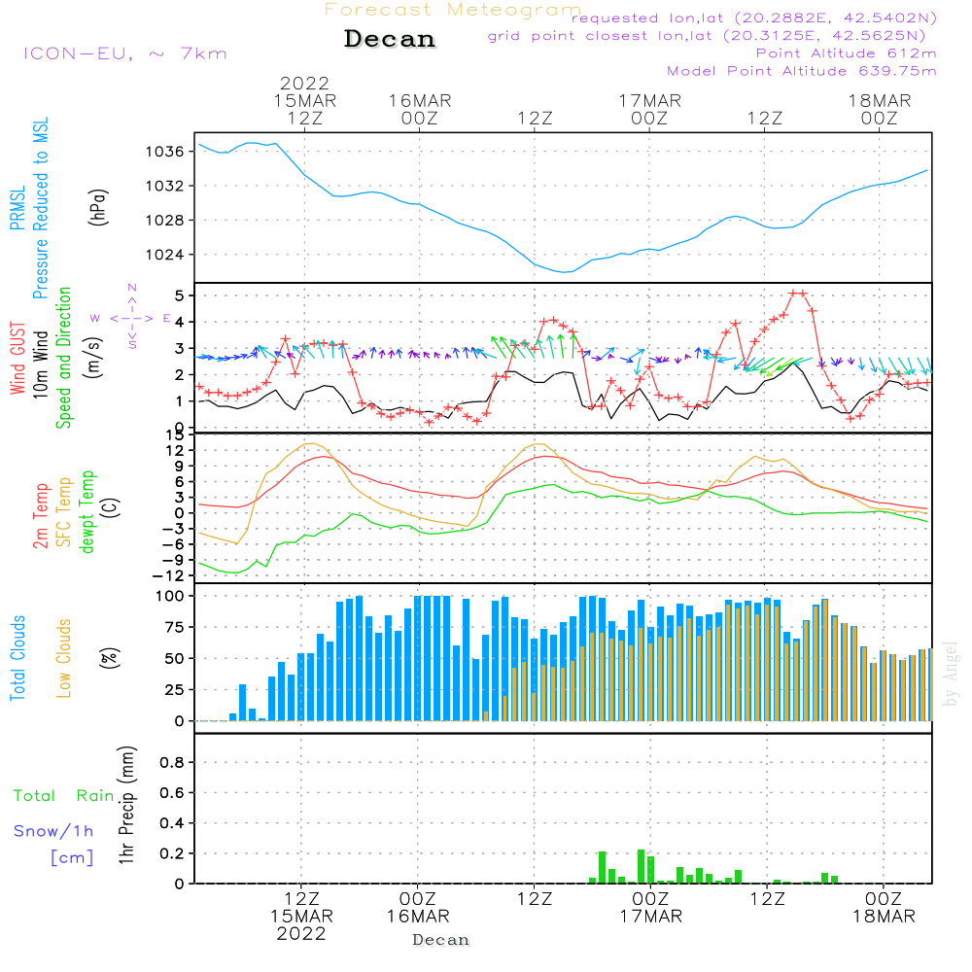Click the top '17MAR 00Z' axis label
The image size is (972, 972).
click(649, 109)
